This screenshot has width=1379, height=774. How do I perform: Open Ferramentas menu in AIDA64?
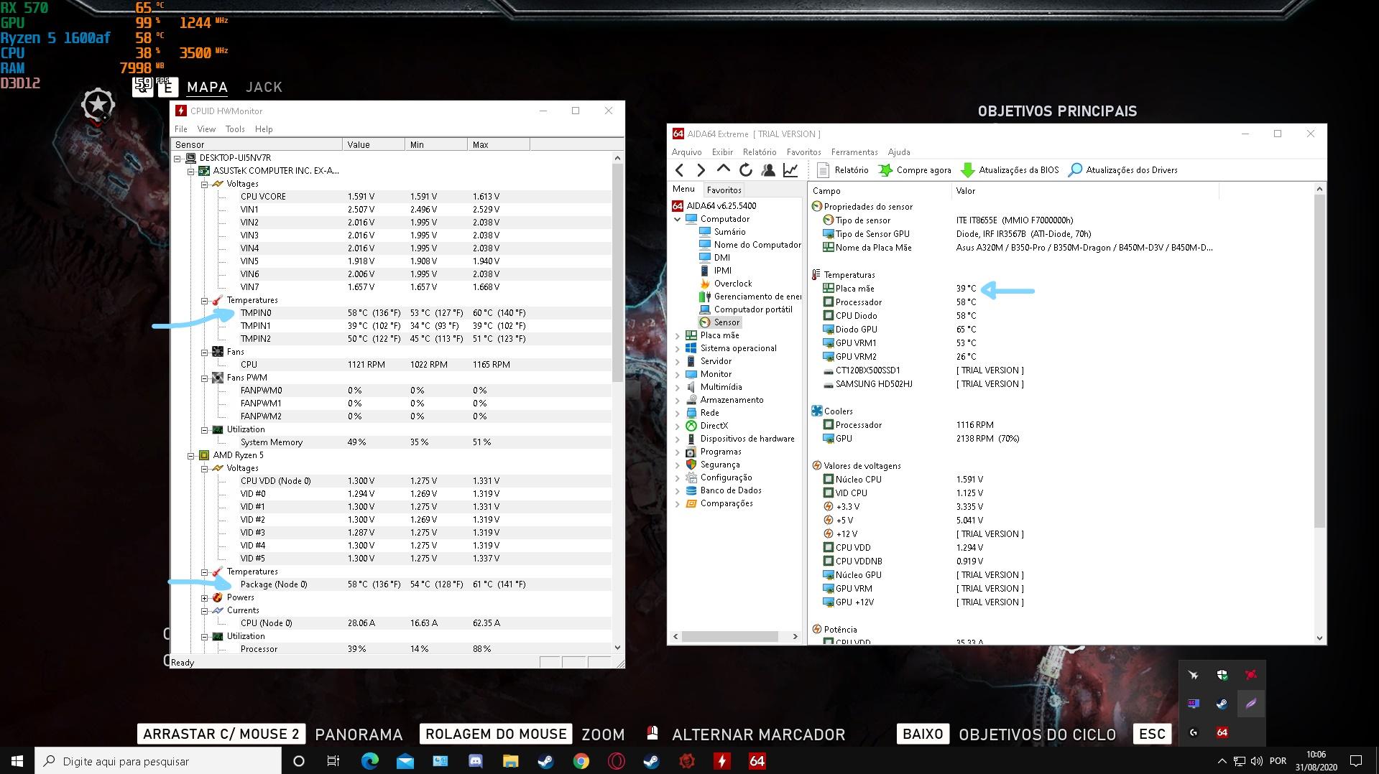(x=854, y=152)
